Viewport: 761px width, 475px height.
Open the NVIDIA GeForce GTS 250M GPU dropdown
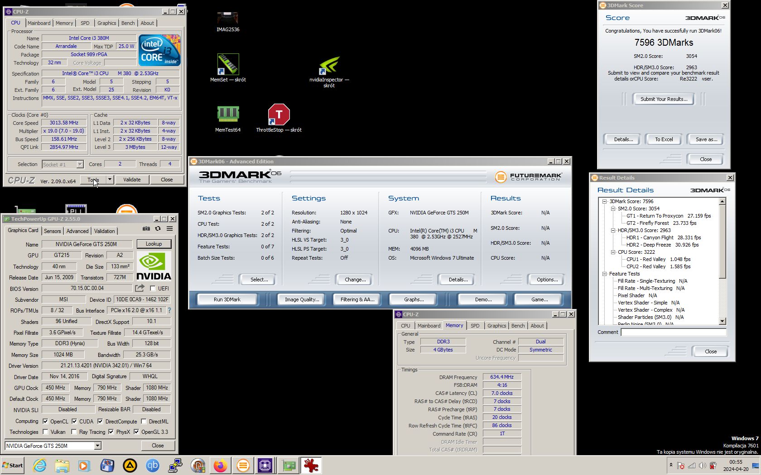tap(97, 446)
